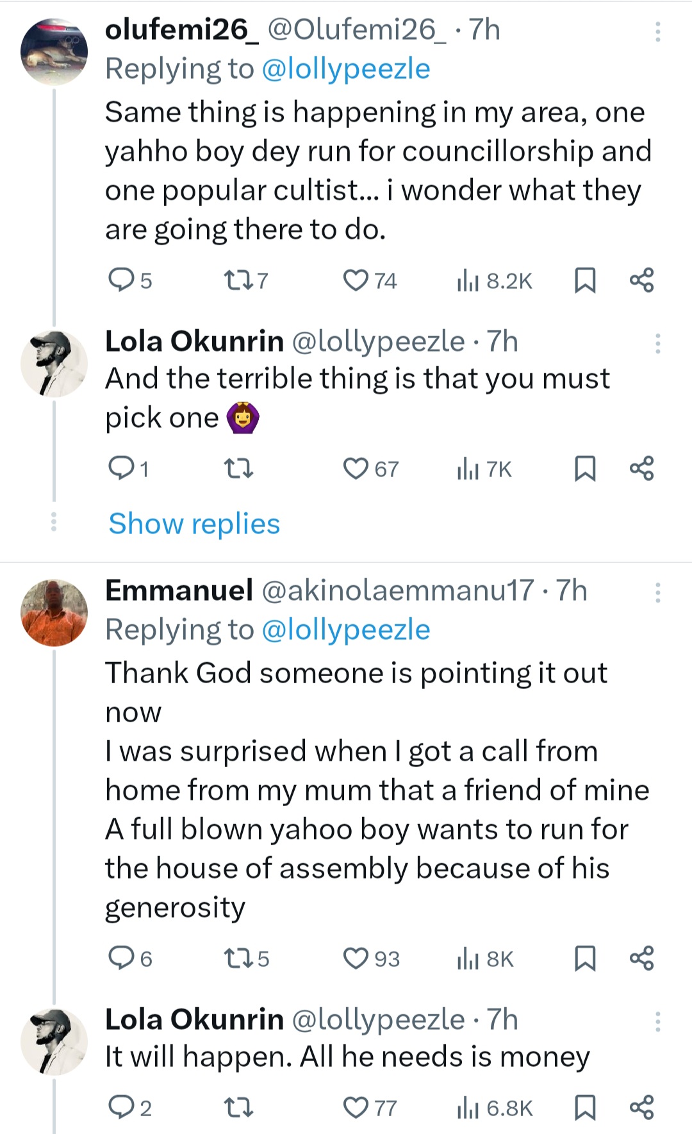This screenshot has height=1134, width=692.
Task: Like Lola's "you must pick one" reply
Action: point(356,469)
